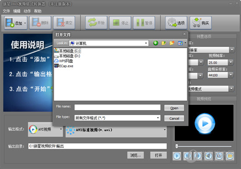This screenshot has width=241, height=169.
Task: Click the preview seek slider handle
Action: point(177,146)
